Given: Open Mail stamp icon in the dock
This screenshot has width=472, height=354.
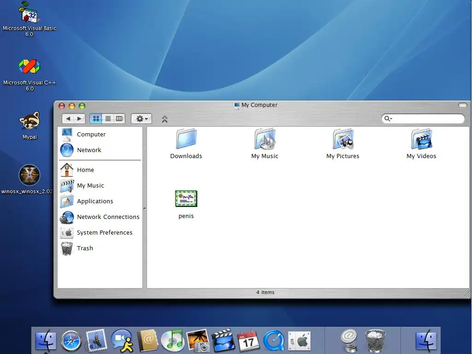Looking at the screenshot, I should (96, 341).
